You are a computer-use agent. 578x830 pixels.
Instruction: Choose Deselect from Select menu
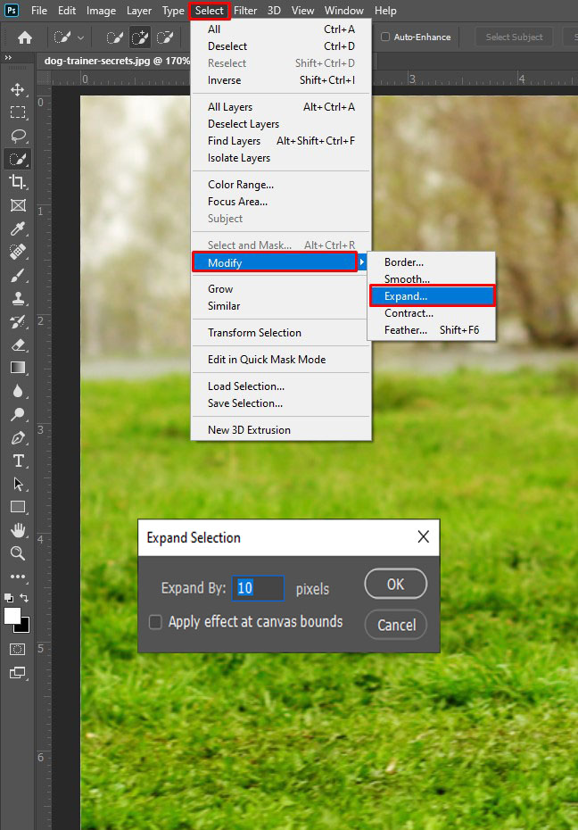click(x=281, y=46)
